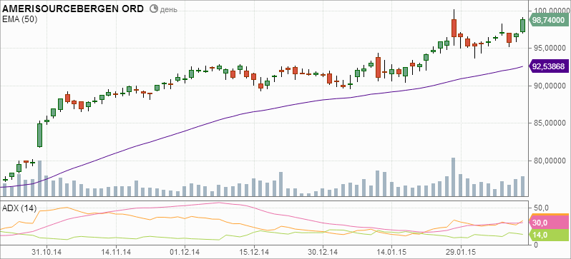Select the ADX (14) indicator label

(19, 208)
